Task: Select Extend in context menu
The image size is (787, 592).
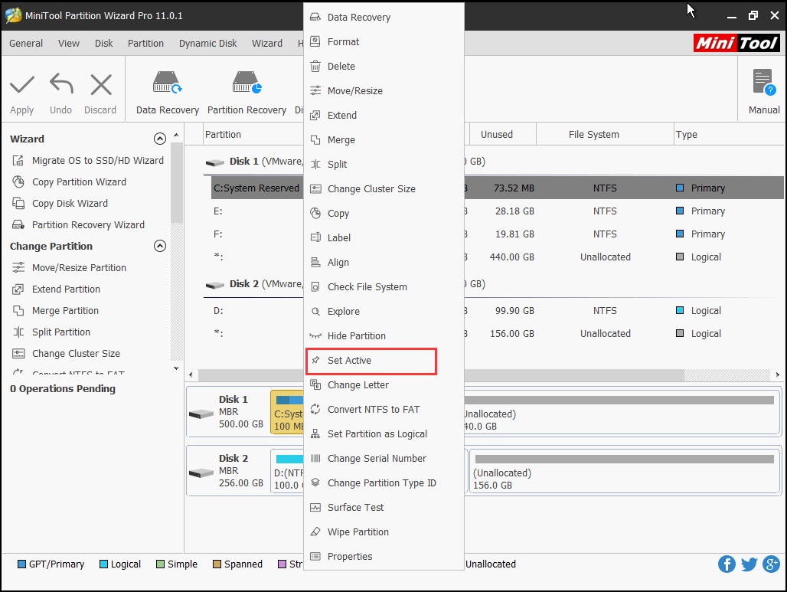Action: tap(384, 116)
